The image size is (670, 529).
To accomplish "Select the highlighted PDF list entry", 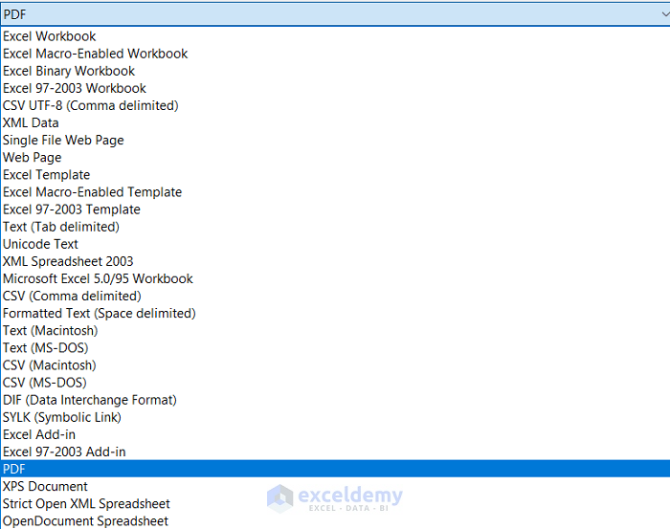I will (x=335, y=469).
